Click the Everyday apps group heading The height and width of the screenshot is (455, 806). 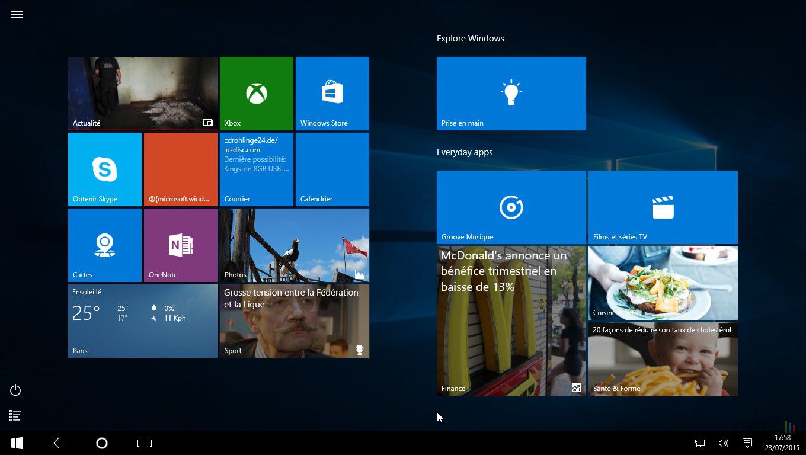coord(465,152)
